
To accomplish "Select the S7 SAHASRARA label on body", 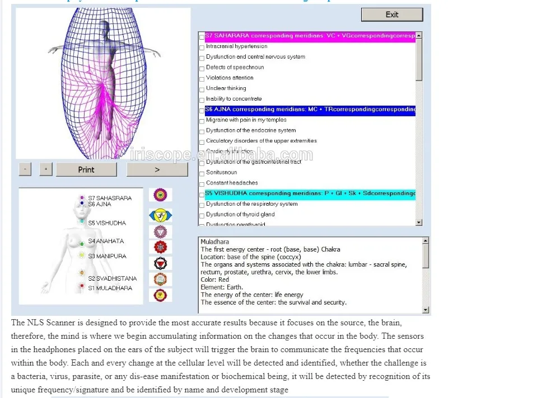I will point(110,198).
